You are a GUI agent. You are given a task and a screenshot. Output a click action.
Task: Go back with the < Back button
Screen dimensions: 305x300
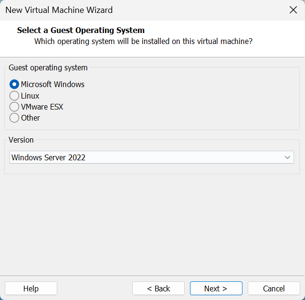(x=158, y=289)
